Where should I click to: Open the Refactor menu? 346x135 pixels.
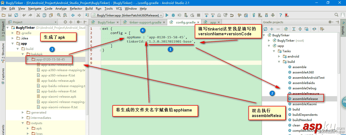(x=76, y=8)
